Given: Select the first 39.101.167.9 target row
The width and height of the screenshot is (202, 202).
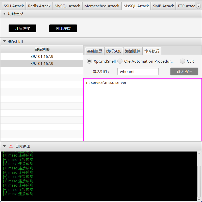Looking at the screenshot, I should tap(42, 56).
